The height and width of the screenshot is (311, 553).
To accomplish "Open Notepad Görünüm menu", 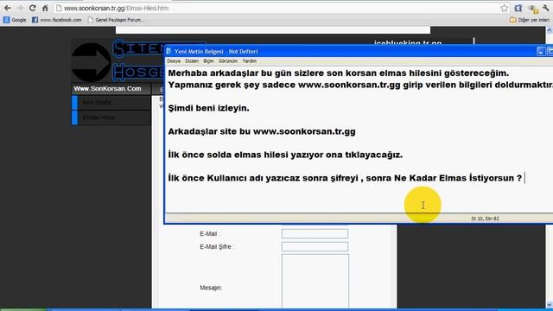I will point(228,61).
